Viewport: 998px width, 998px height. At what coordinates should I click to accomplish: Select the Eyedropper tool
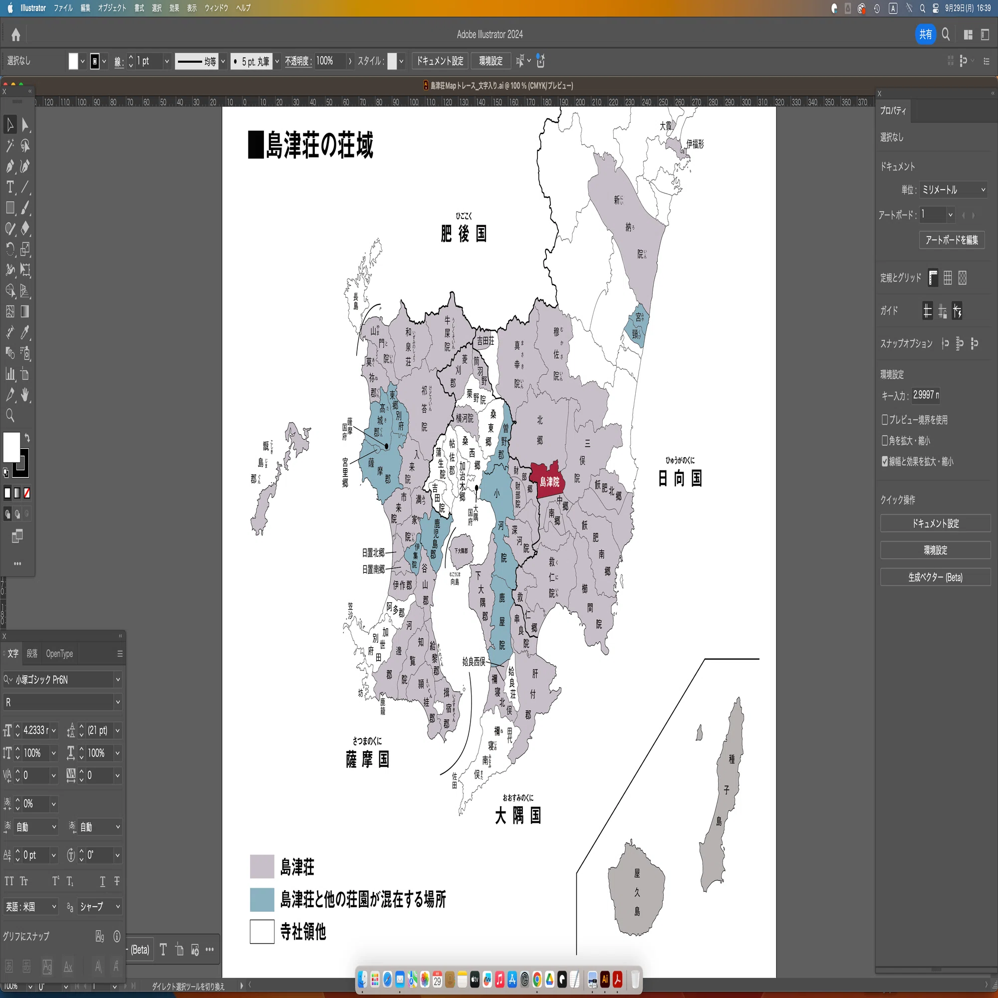(25, 332)
